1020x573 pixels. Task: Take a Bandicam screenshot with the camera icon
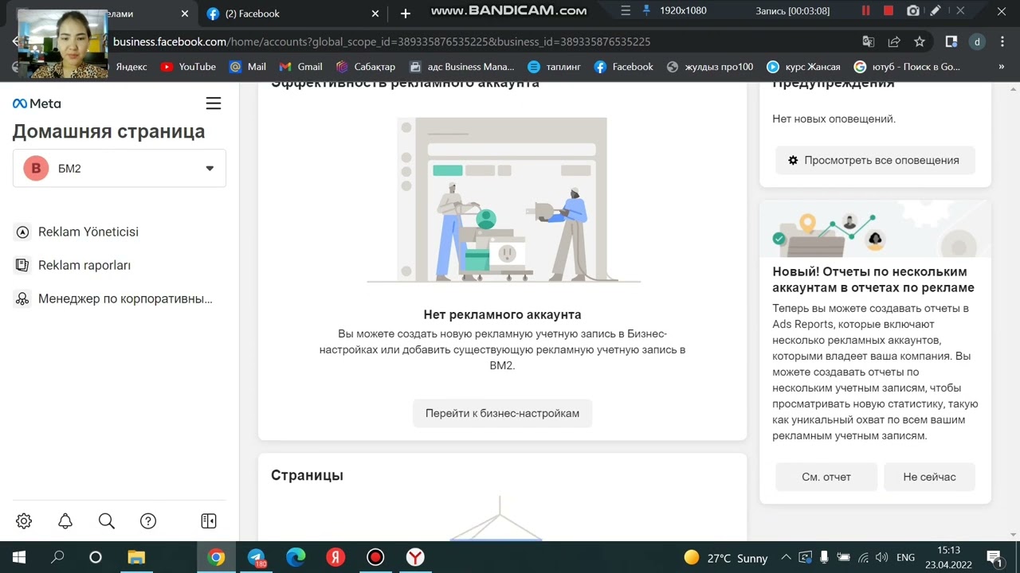point(913,11)
